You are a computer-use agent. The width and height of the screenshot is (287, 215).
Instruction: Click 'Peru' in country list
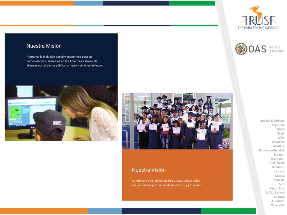click(281, 184)
